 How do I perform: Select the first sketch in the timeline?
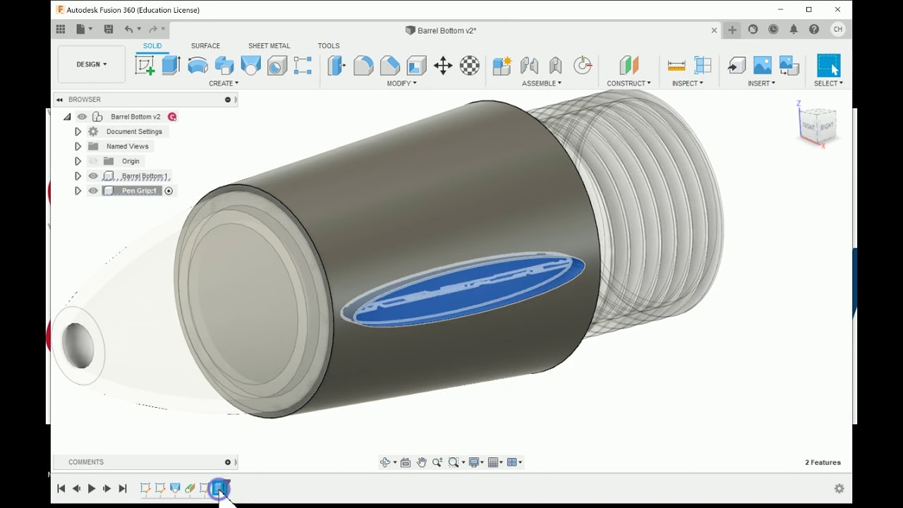click(145, 488)
